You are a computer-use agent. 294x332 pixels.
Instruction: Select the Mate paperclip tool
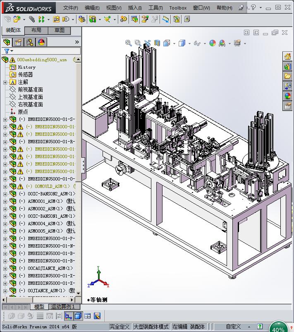32,19
